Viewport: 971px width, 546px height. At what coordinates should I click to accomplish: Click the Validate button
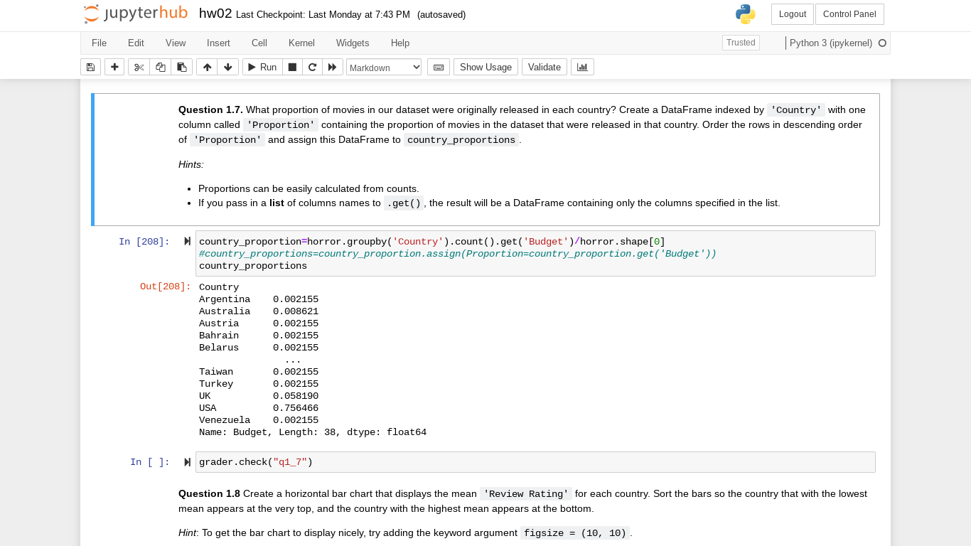(x=544, y=67)
